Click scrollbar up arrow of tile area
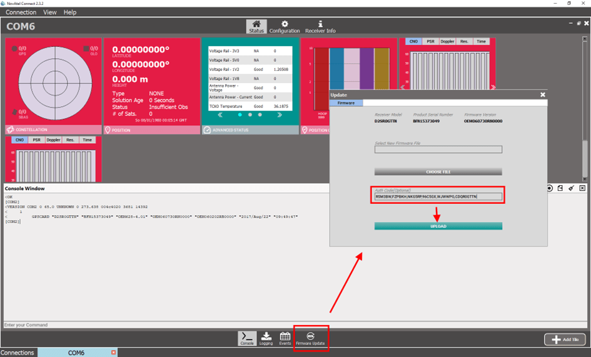591x357 pixels. pos(585,39)
